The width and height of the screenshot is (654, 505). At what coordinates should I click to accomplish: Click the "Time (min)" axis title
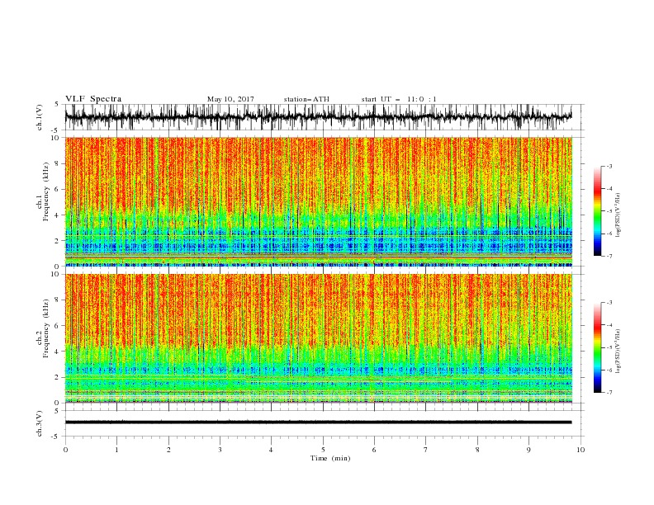tap(330, 458)
